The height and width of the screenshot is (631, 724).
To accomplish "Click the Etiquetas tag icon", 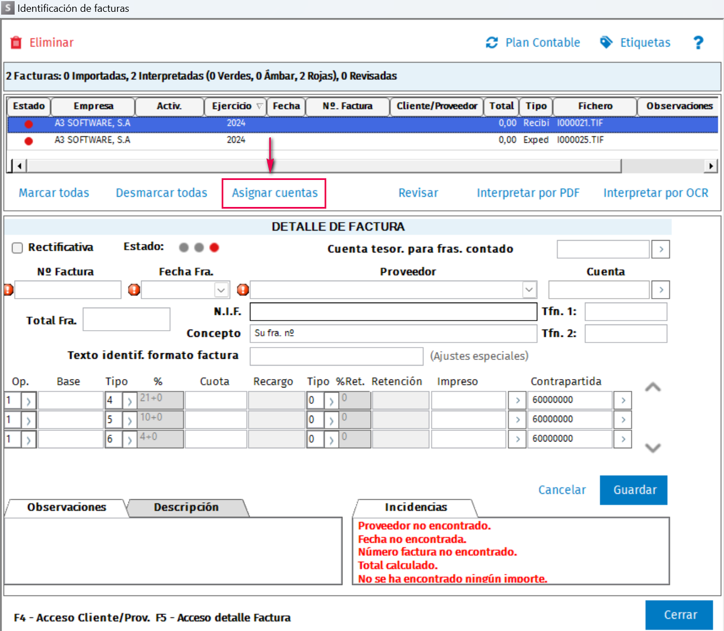I will coord(606,43).
